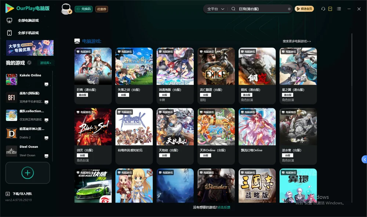The width and height of the screenshot is (367, 217).
Task: Click the 点击反馈 feedback link
Action: click(224, 207)
